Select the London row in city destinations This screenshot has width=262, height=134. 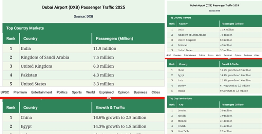pos(183,110)
